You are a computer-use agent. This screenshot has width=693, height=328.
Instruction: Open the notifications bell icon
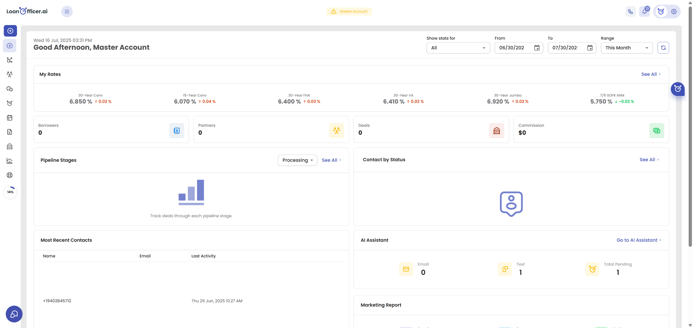click(644, 12)
